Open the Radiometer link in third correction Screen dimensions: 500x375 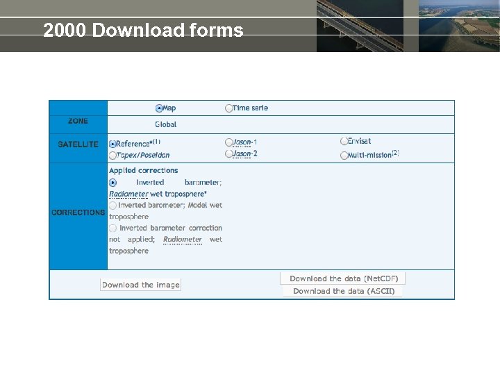coord(183,240)
